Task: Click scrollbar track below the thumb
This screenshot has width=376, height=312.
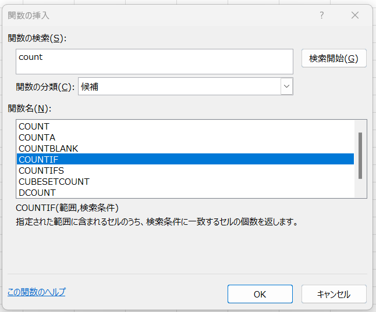Action: tap(360, 188)
